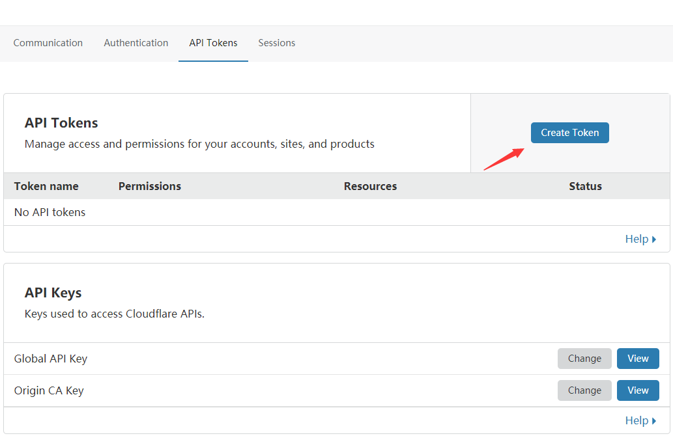Click the Global API Key row label

pos(51,359)
